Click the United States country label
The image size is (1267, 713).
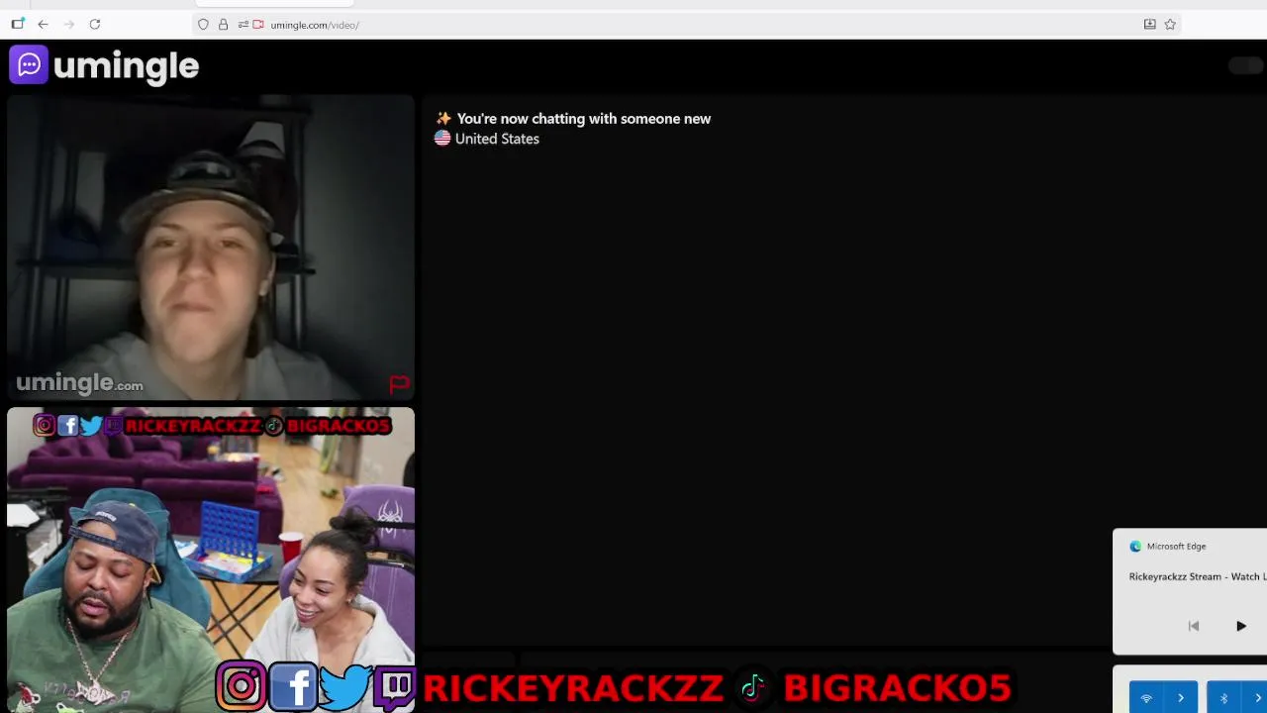click(497, 139)
